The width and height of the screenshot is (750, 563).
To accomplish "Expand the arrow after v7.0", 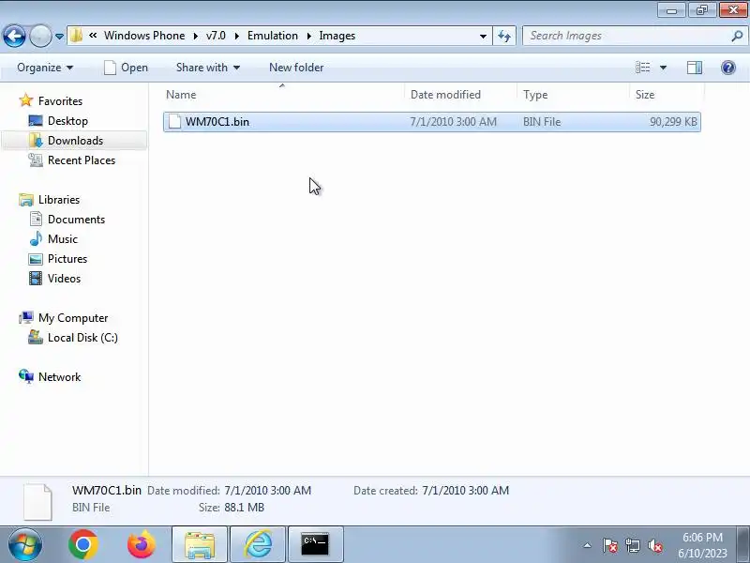I will (x=237, y=36).
